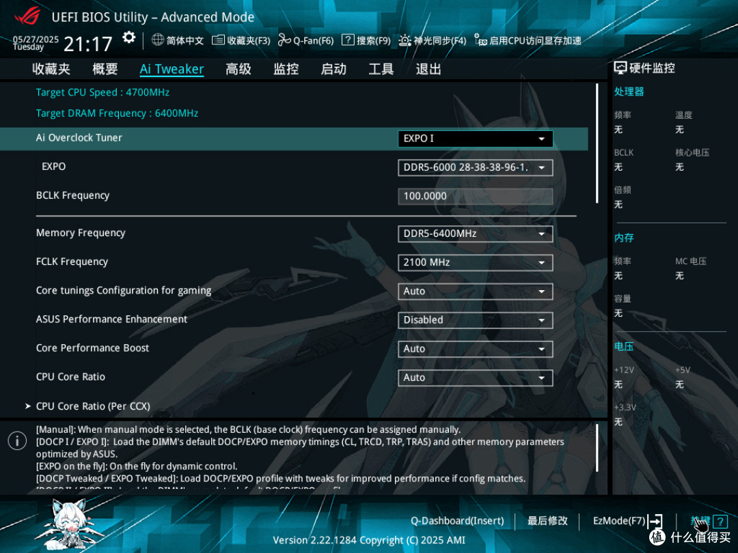Open the 启动 tab
The image size is (738, 553).
click(333, 69)
